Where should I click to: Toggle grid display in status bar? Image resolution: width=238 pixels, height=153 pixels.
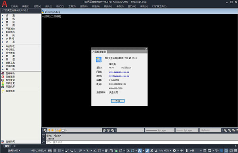(x=55, y=151)
